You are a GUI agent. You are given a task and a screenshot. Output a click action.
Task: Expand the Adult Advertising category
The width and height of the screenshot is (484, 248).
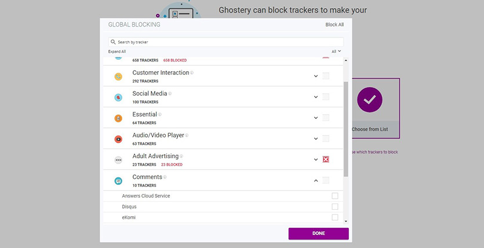[x=316, y=160]
